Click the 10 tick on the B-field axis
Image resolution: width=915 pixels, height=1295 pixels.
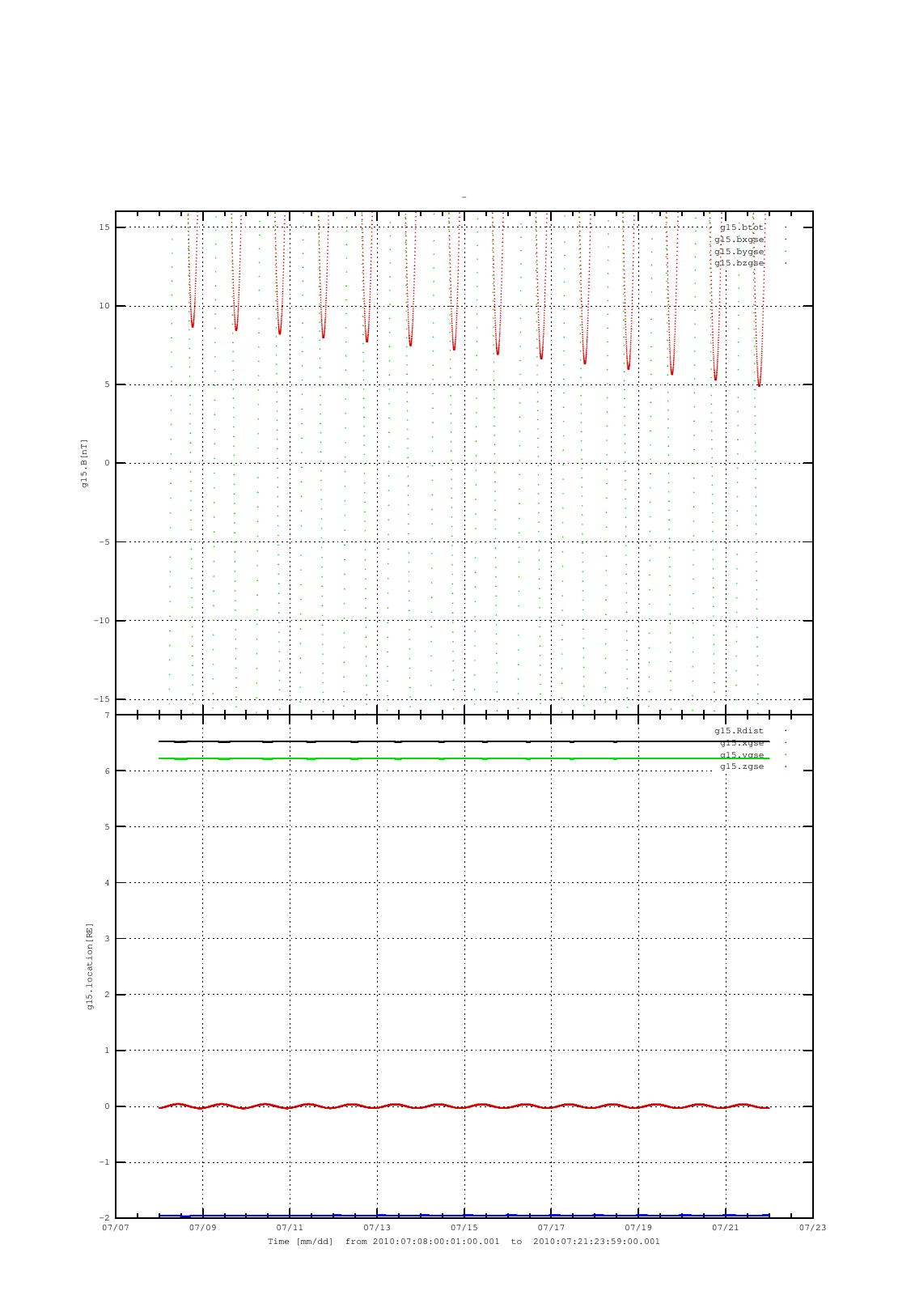point(104,306)
